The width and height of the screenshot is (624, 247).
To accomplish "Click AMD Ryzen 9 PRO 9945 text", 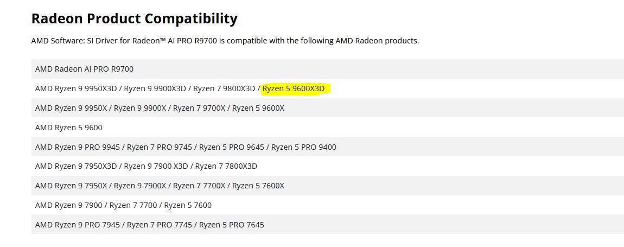I will 78,147.
